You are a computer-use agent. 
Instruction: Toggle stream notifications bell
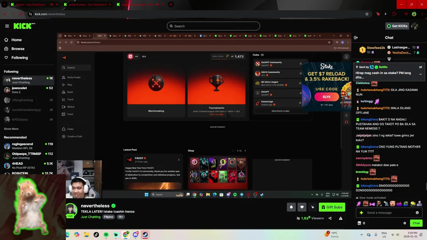pos(291,207)
